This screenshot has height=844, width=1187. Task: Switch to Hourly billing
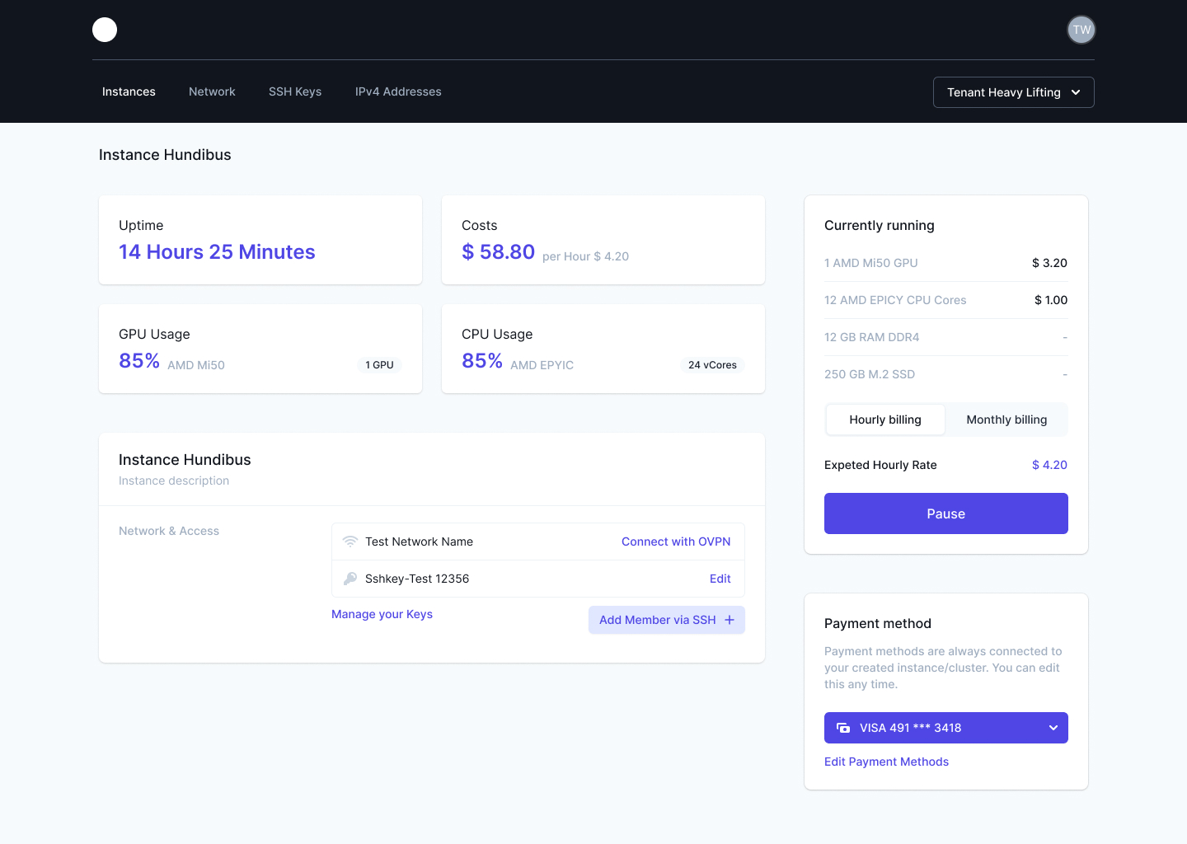click(885, 420)
